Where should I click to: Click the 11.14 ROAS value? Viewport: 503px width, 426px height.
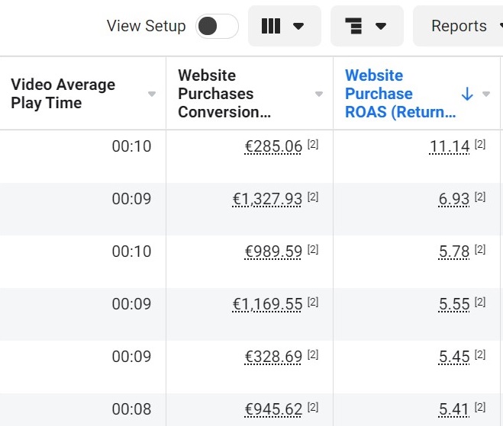click(450, 146)
